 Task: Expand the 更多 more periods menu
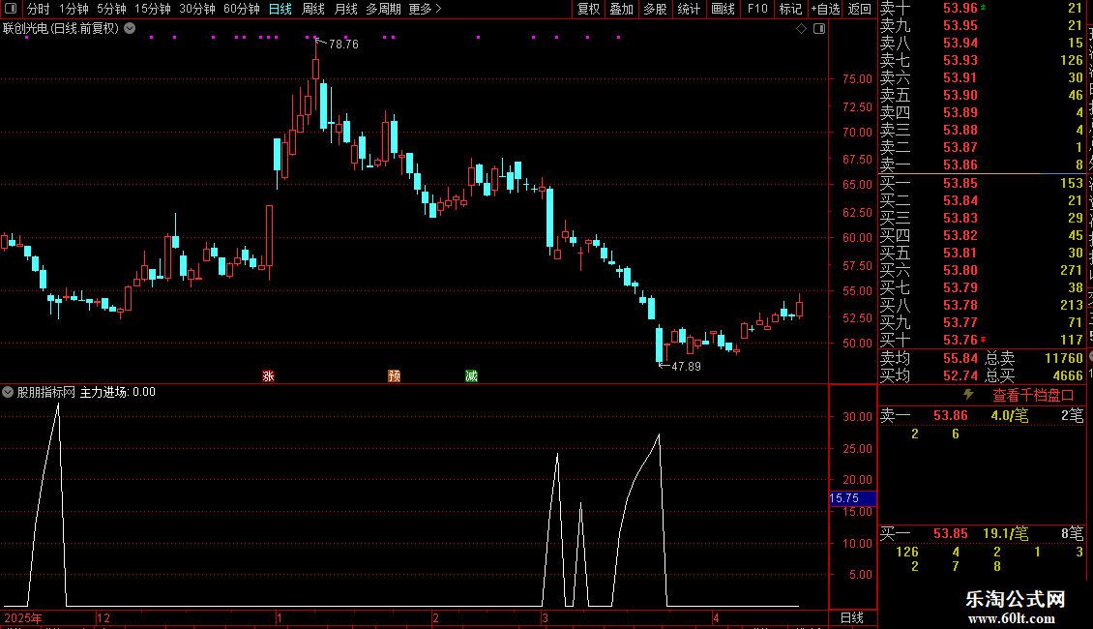(426, 9)
